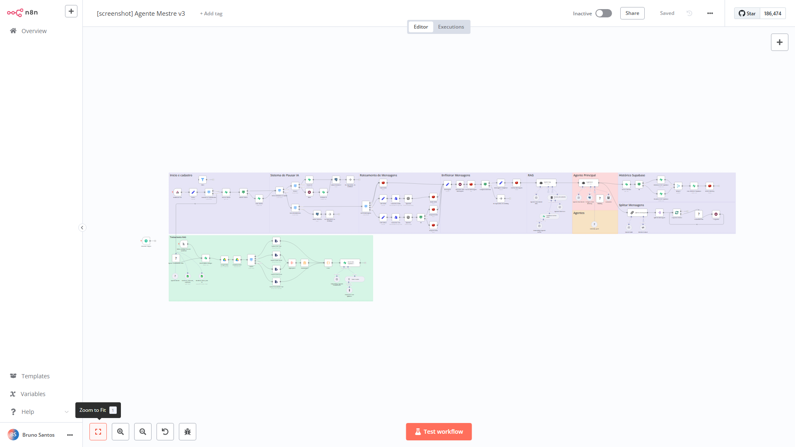Select the Superagente node in Agente Principal
The image size is (795, 447).
tap(588, 183)
